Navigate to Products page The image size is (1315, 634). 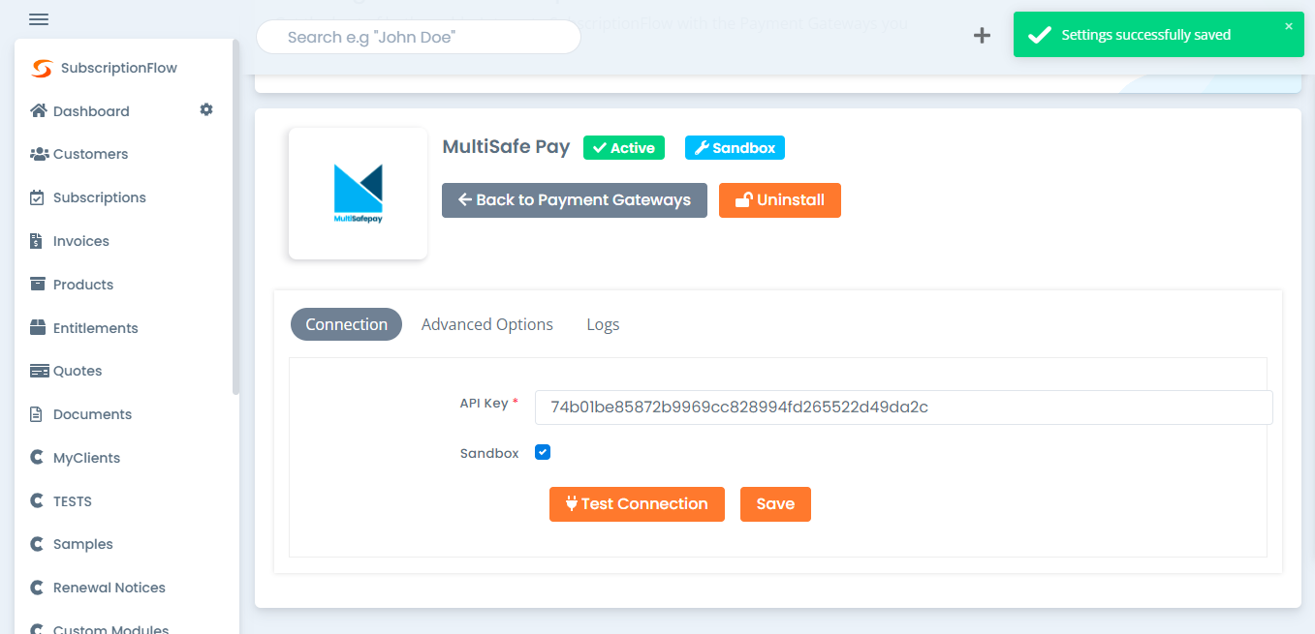[x=83, y=285]
